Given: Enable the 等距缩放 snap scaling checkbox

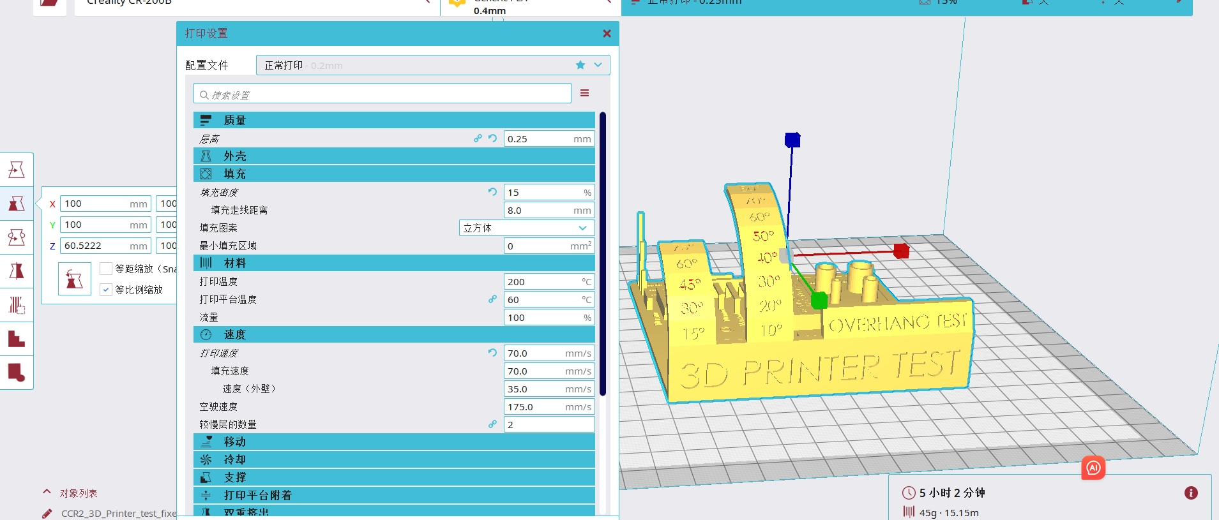Looking at the screenshot, I should (x=107, y=269).
